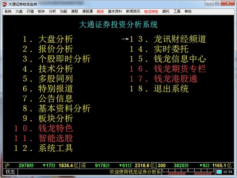The height and width of the screenshot is (178, 237).
Task: Open the 行情 menu
Action: 30,11
